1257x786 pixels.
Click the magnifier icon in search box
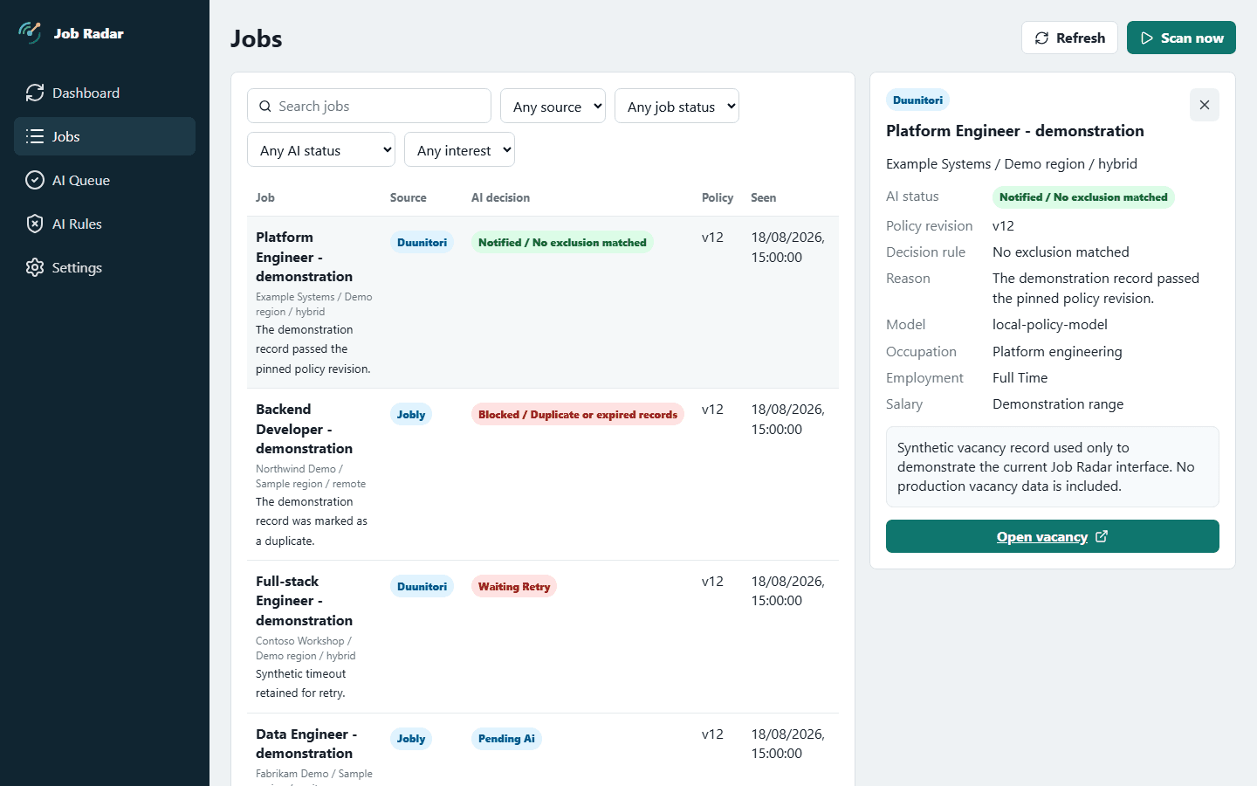click(265, 107)
